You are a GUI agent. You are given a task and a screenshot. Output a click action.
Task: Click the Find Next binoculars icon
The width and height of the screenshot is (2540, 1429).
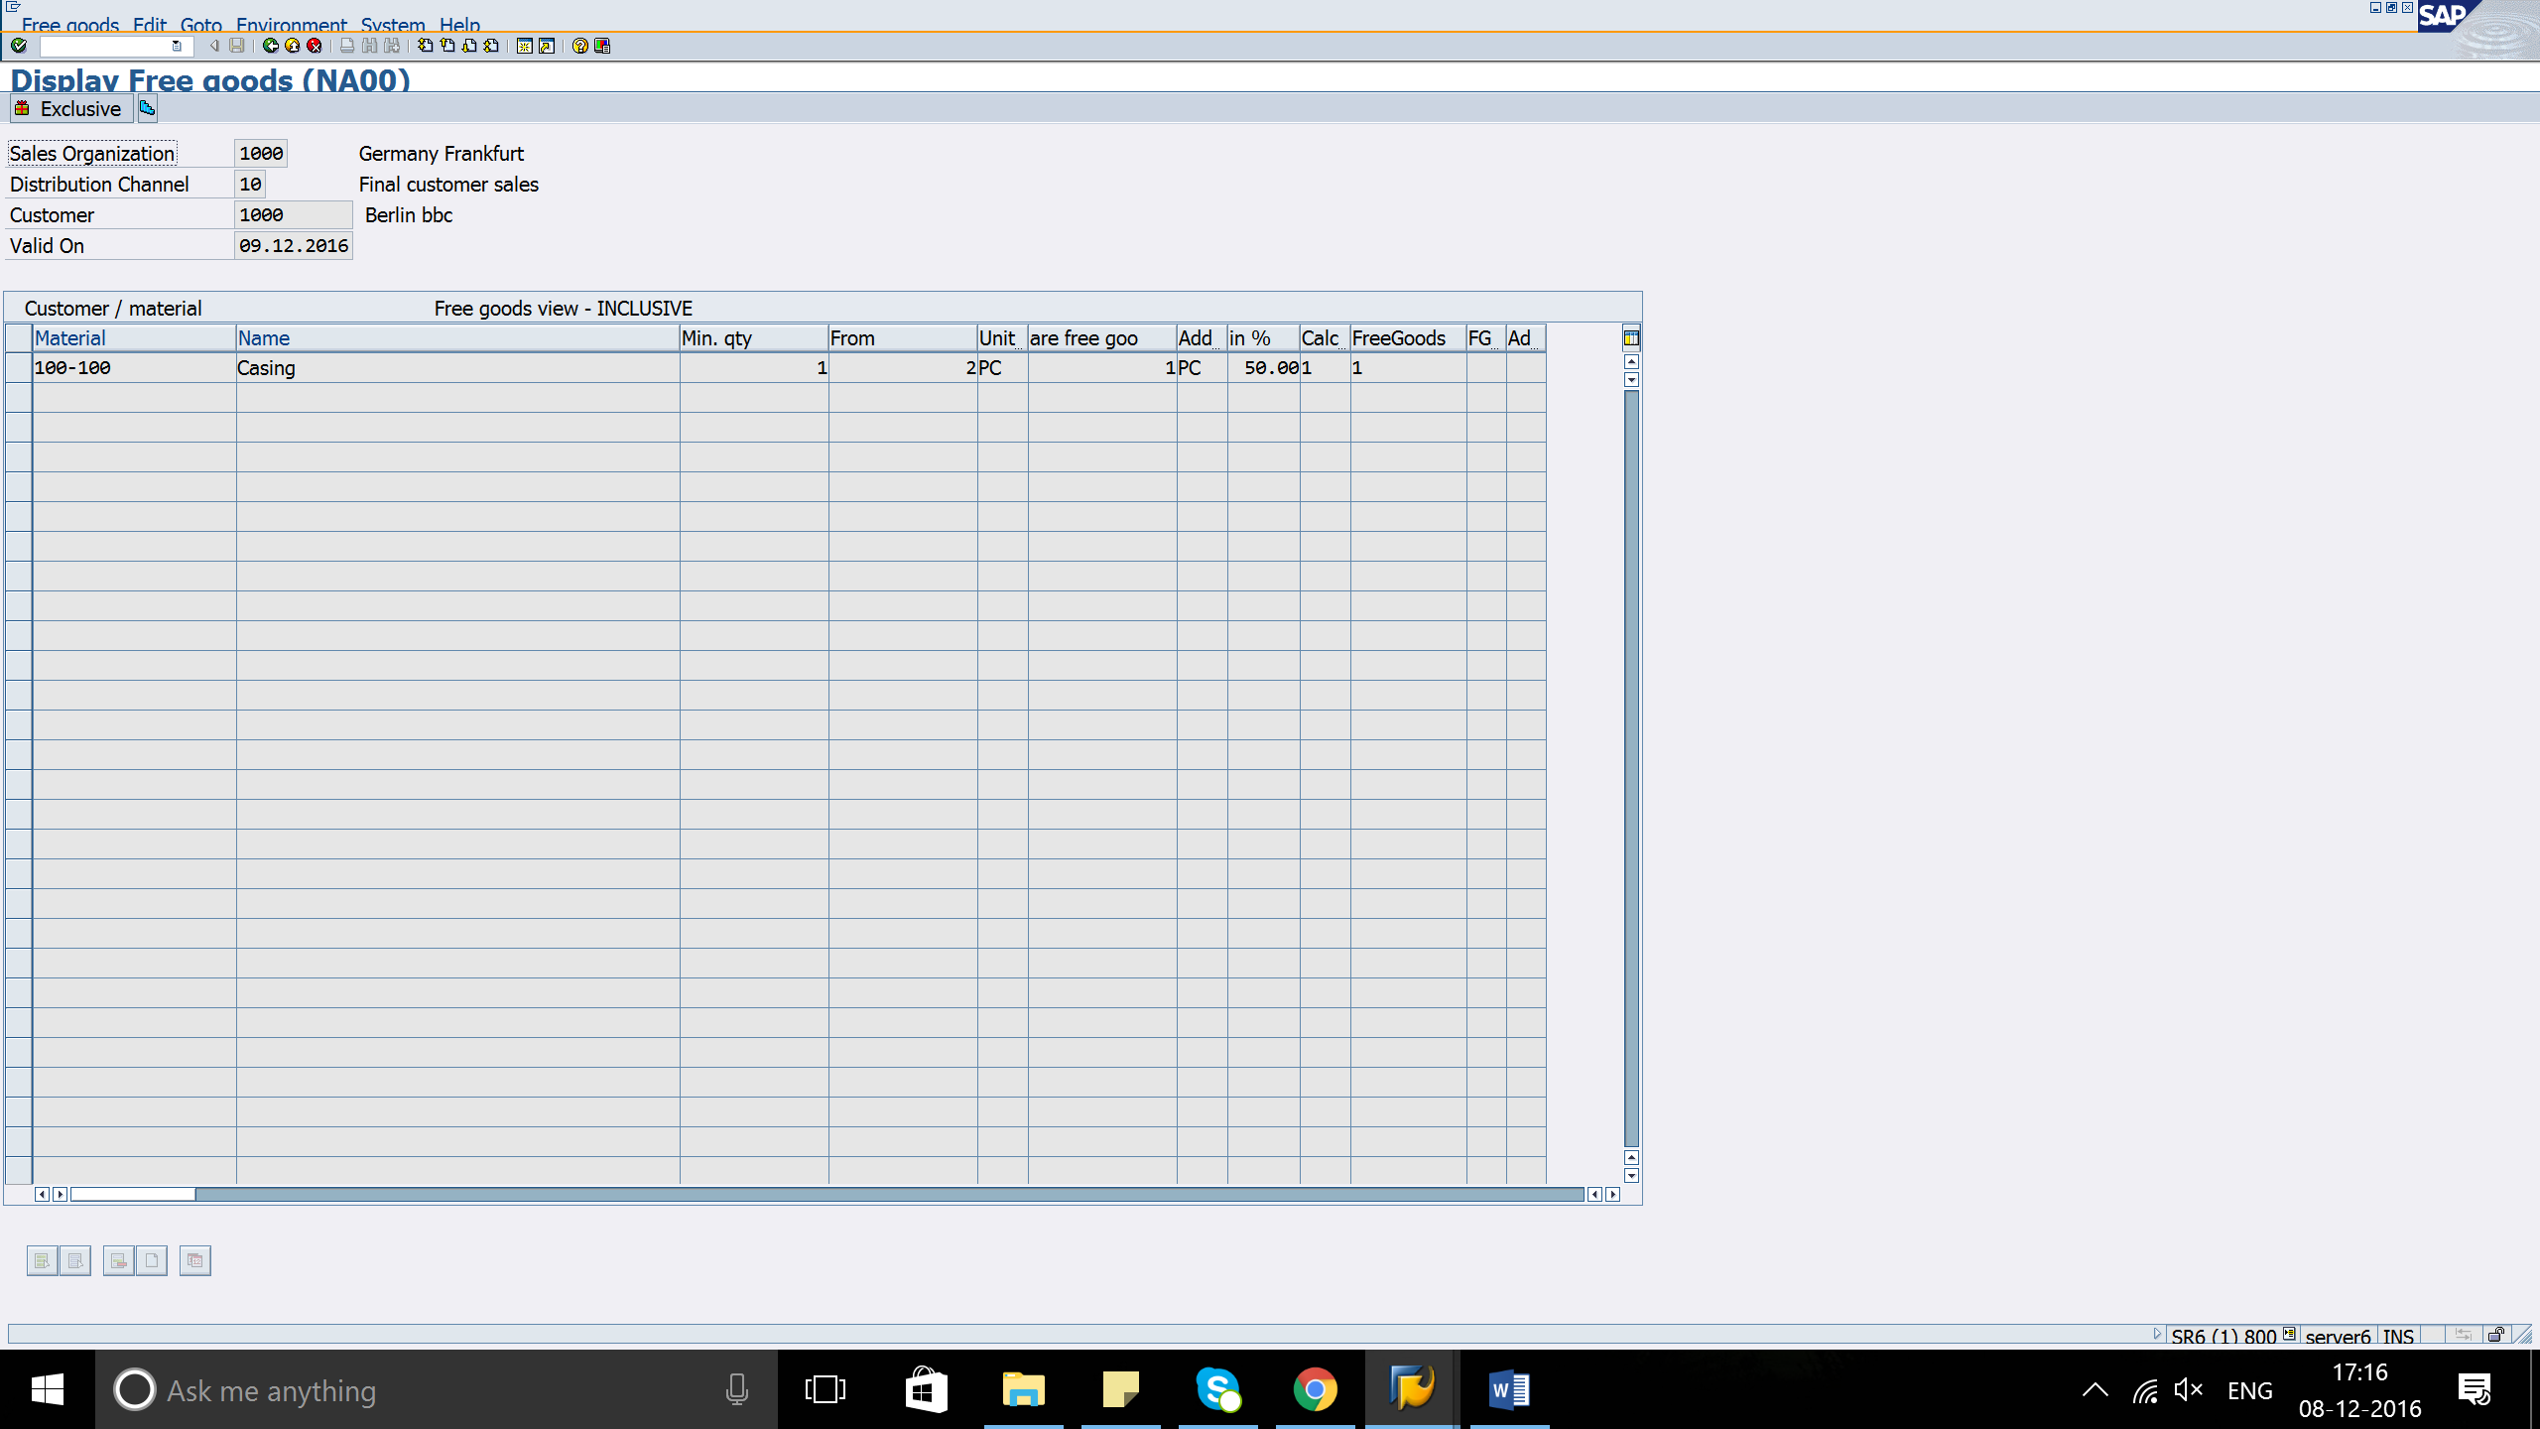coord(392,46)
